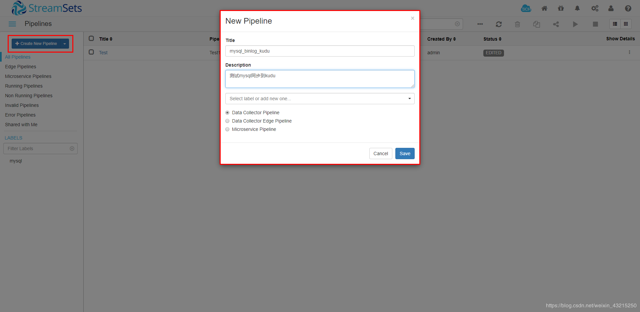Stop pipeline with the stop icon
Image resolution: width=640 pixels, height=312 pixels.
[595, 24]
